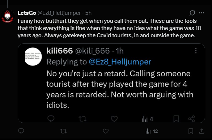Open the vertical dots menu on kili666 tweet
The width and height of the screenshot is (212, 140).
[x=196, y=51]
